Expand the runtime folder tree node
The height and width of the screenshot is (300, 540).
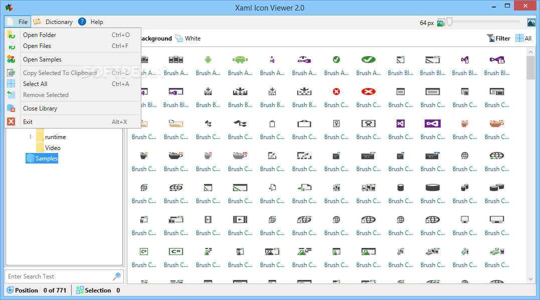tap(31, 136)
